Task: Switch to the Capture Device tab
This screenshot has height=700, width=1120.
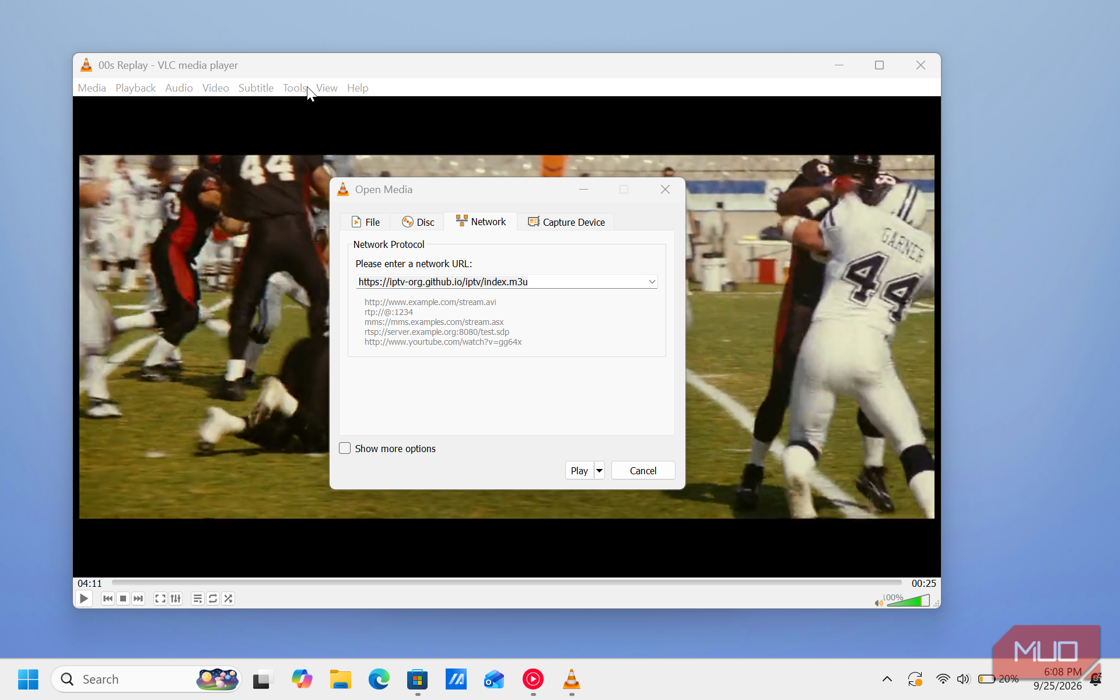Action: click(x=566, y=222)
